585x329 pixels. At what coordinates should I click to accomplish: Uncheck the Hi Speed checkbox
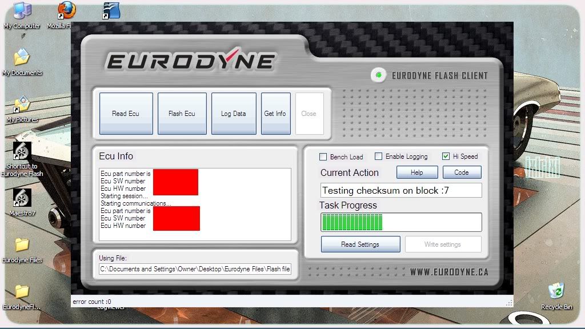(446, 157)
